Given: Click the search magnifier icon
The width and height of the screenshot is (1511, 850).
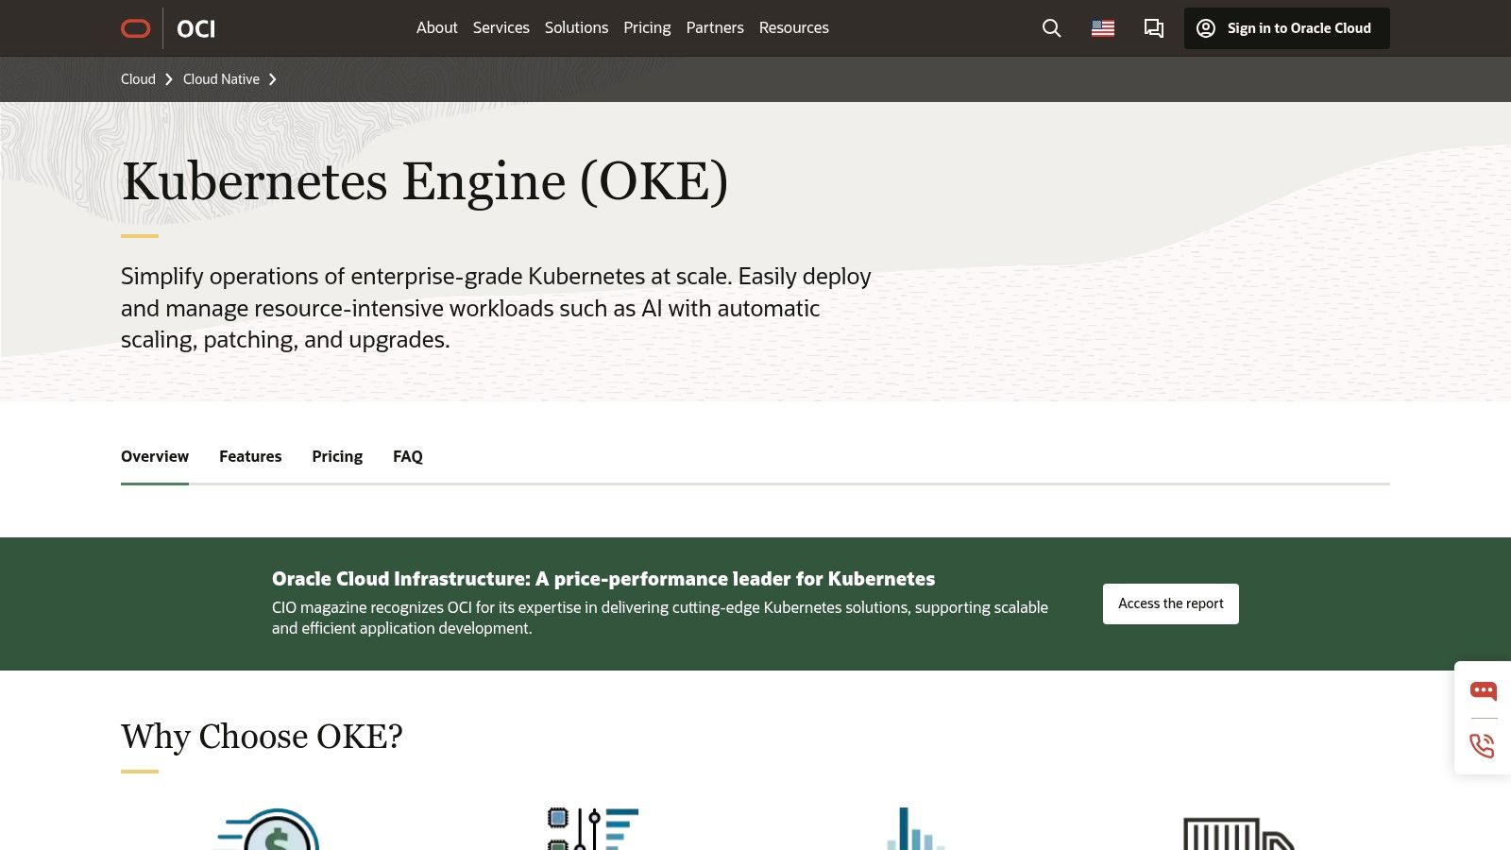Looking at the screenshot, I should [1050, 27].
